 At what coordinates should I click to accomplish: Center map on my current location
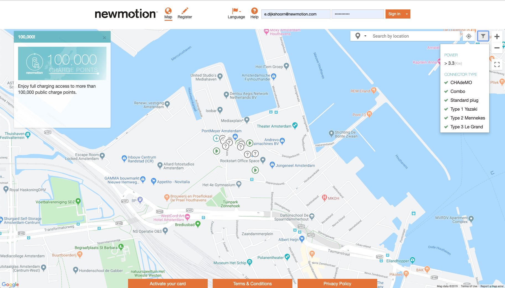tap(469, 36)
